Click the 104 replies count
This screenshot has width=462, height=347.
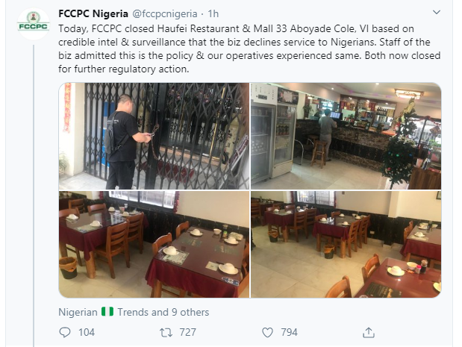pyautogui.click(x=87, y=331)
